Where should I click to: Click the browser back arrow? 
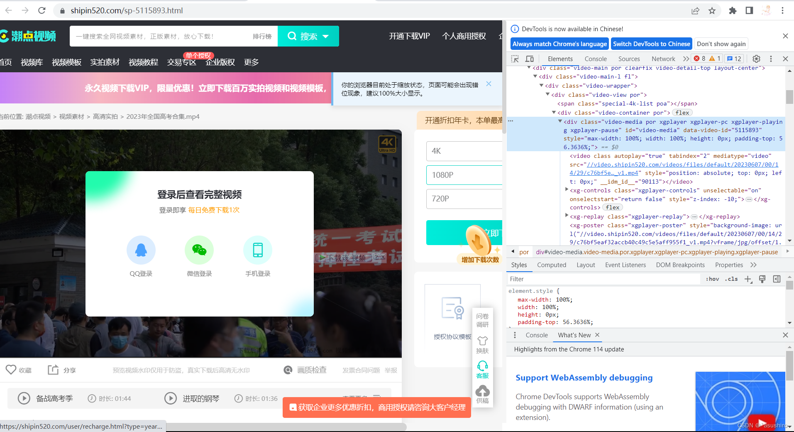point(9,10)
